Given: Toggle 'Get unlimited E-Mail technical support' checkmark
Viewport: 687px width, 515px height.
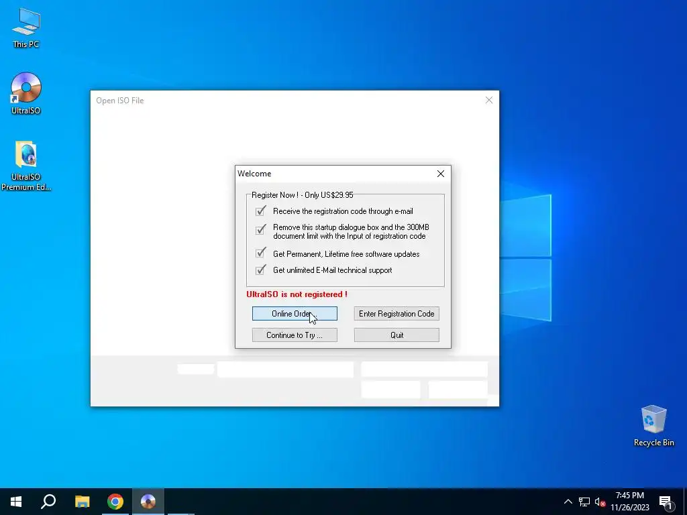Looking at the screenshot, I should 261,270.
